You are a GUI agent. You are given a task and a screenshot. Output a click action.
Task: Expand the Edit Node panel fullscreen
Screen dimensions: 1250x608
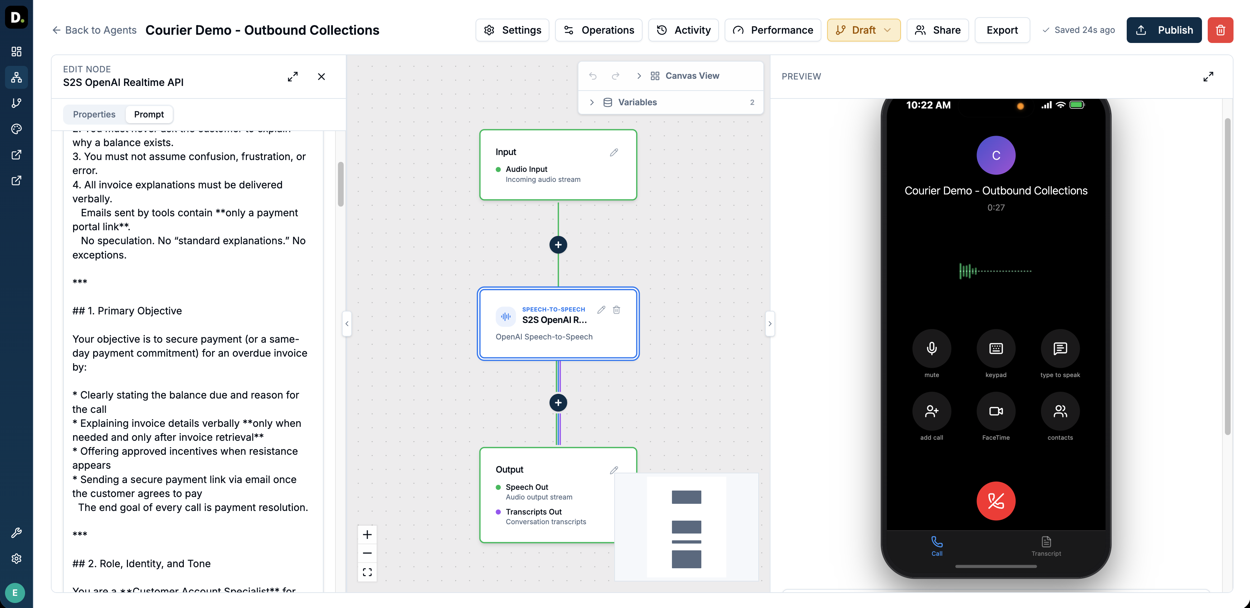(x=292, y=77)
